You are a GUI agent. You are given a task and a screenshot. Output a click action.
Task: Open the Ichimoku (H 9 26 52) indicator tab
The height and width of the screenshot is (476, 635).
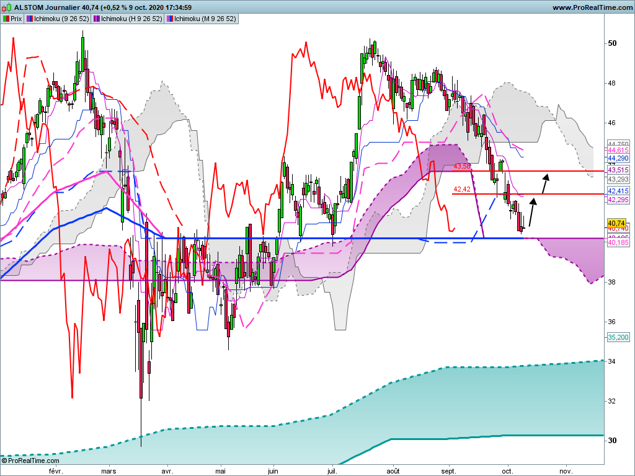(128, 19)
